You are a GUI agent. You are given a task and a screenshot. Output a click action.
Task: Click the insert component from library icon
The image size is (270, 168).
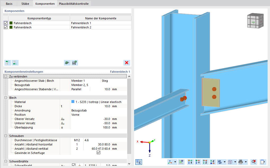pyautogui.click(x=67, y=63)
